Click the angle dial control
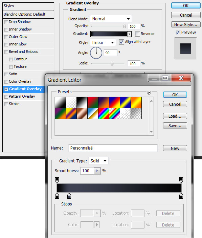The width and height of the screenshot is (202, 238). (x=96, y=53)
